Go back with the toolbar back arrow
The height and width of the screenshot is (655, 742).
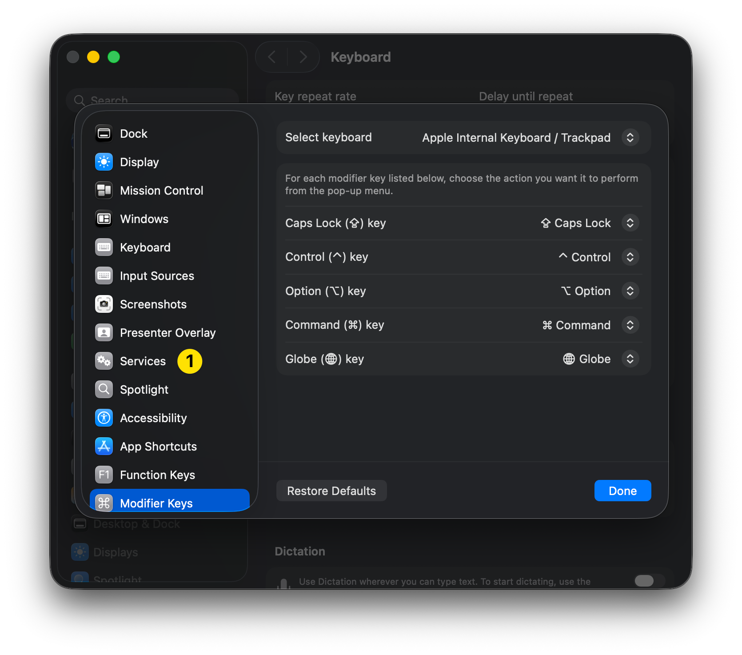click(x=272, y=57)
